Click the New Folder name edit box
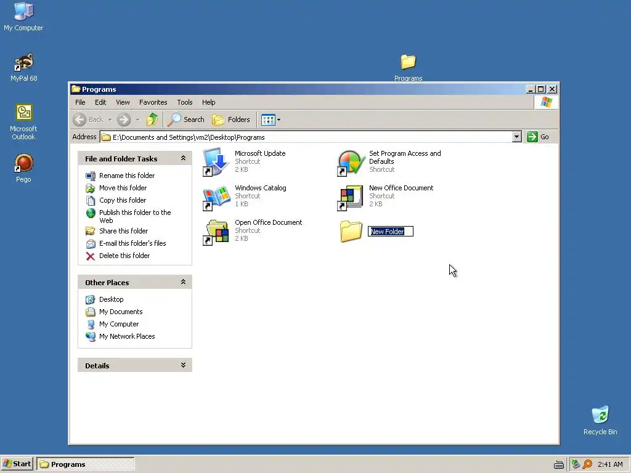Screen dimensions: 631x473 pos(390,232)
